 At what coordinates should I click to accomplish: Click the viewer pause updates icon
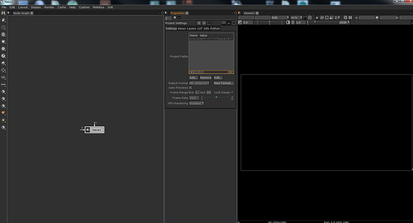click(350, 17)
